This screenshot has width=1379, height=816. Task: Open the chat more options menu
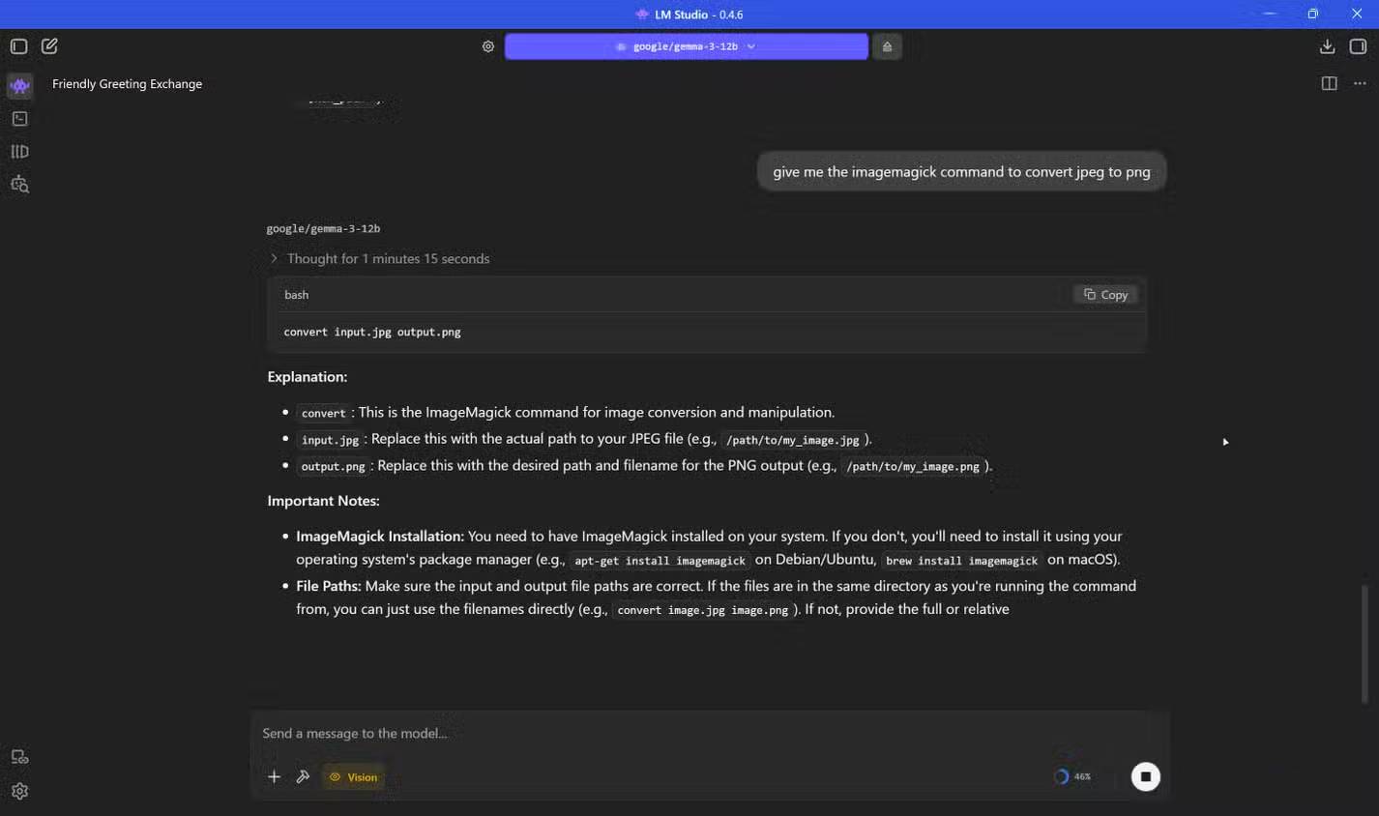(1360, 84)
